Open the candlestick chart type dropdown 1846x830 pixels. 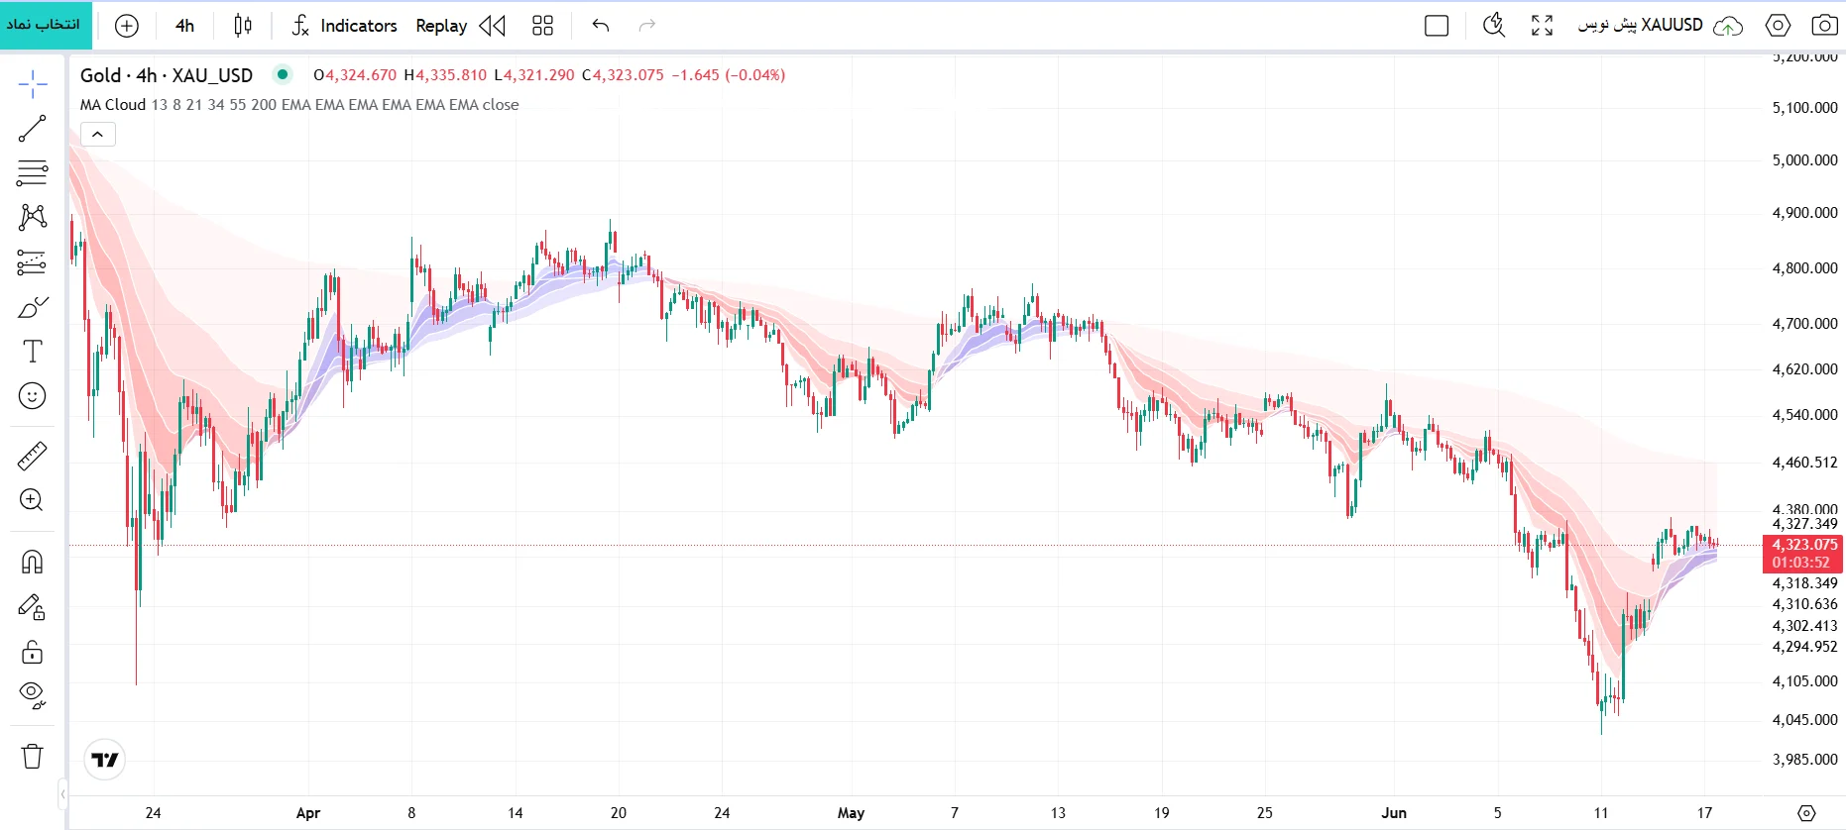click(x=243, y=26)
